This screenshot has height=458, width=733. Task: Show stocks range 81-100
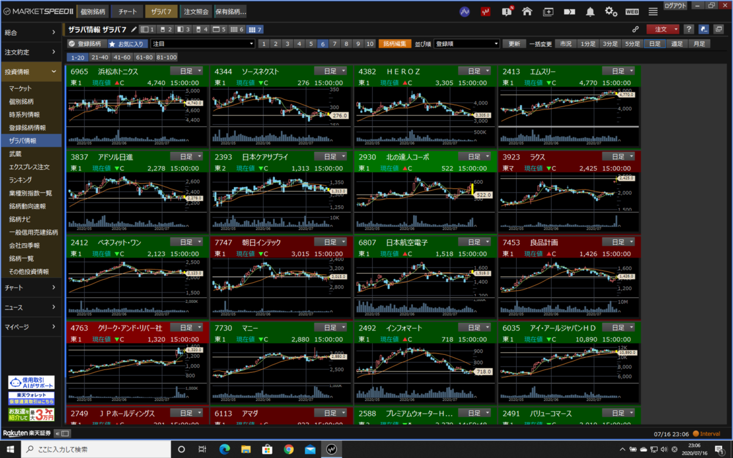pos(167,57)
